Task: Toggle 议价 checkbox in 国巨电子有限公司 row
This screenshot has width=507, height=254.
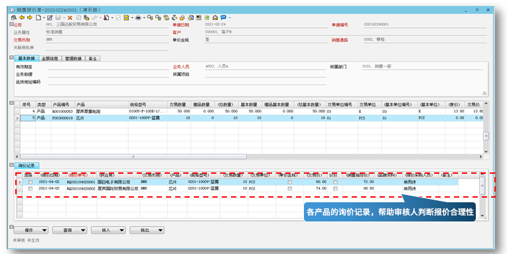Action: [x=335, y=182]
